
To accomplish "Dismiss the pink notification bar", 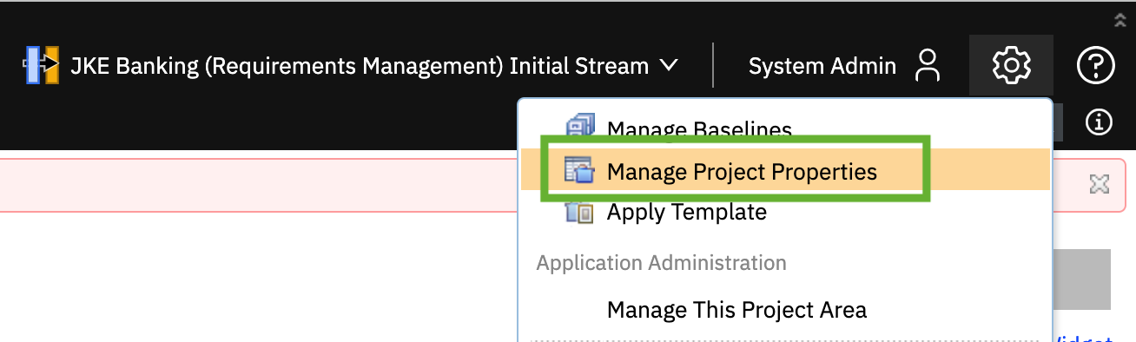I will click(x=1100, y=184).
